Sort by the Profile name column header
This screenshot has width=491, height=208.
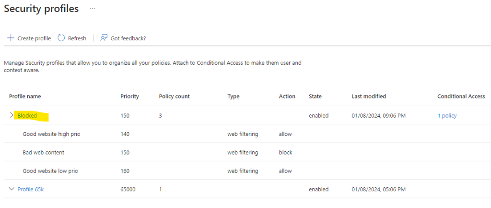(25, 96)
